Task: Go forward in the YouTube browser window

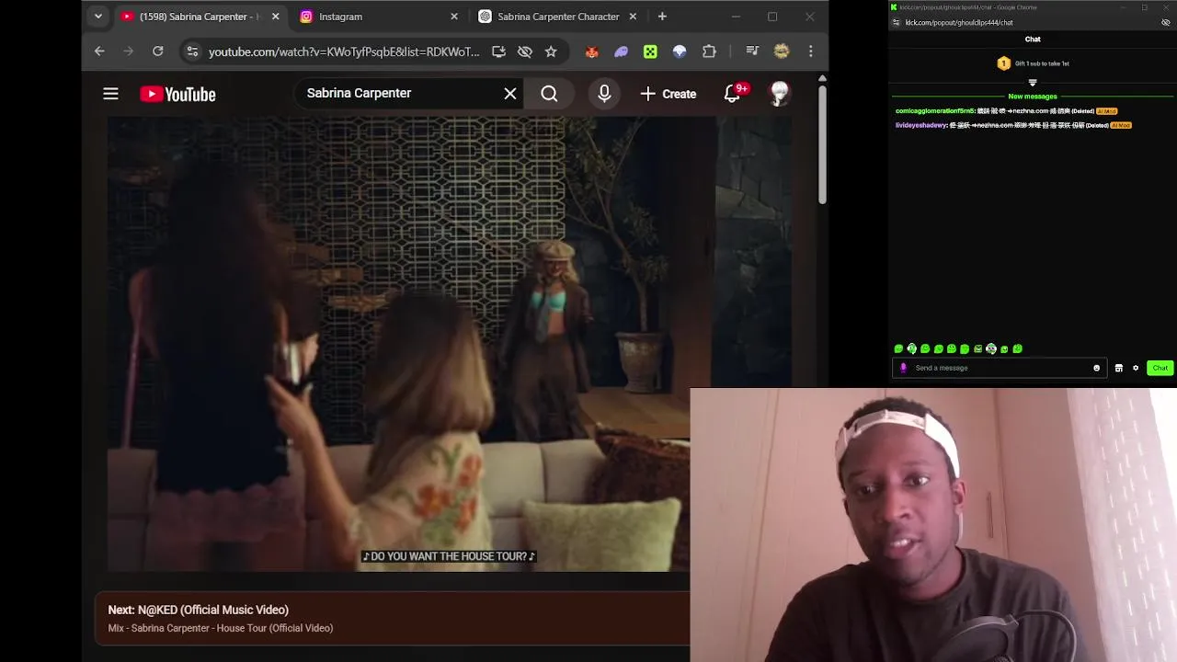Action: click(x=129, y=51)
